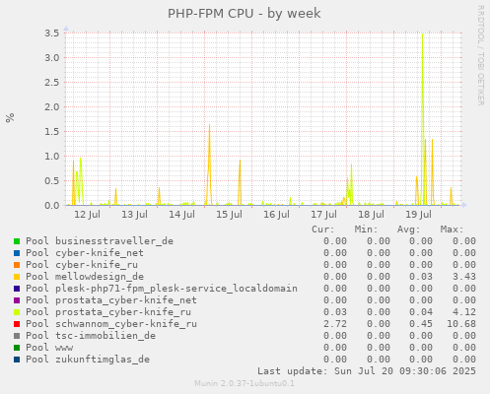The image size is (490, 394).
Task: Select the Pool zukunftimglas_de label
Action: 88,360
